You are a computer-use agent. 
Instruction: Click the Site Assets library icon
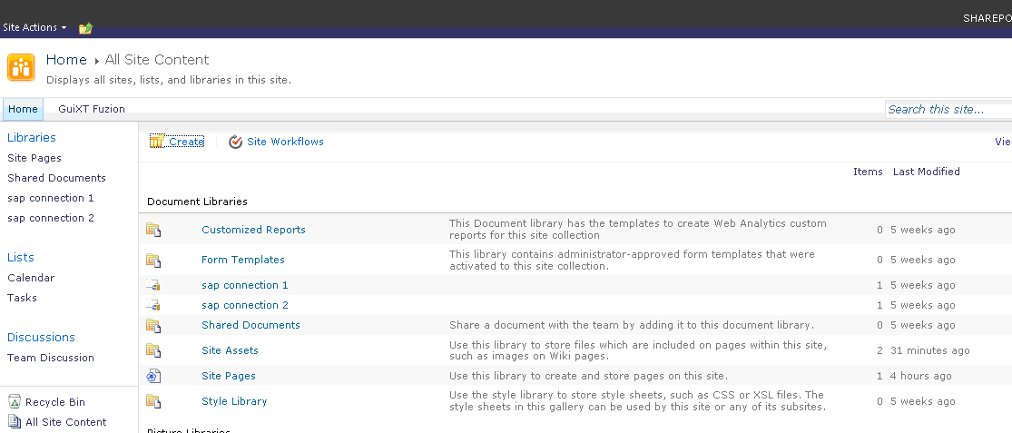tap(153, 350)
